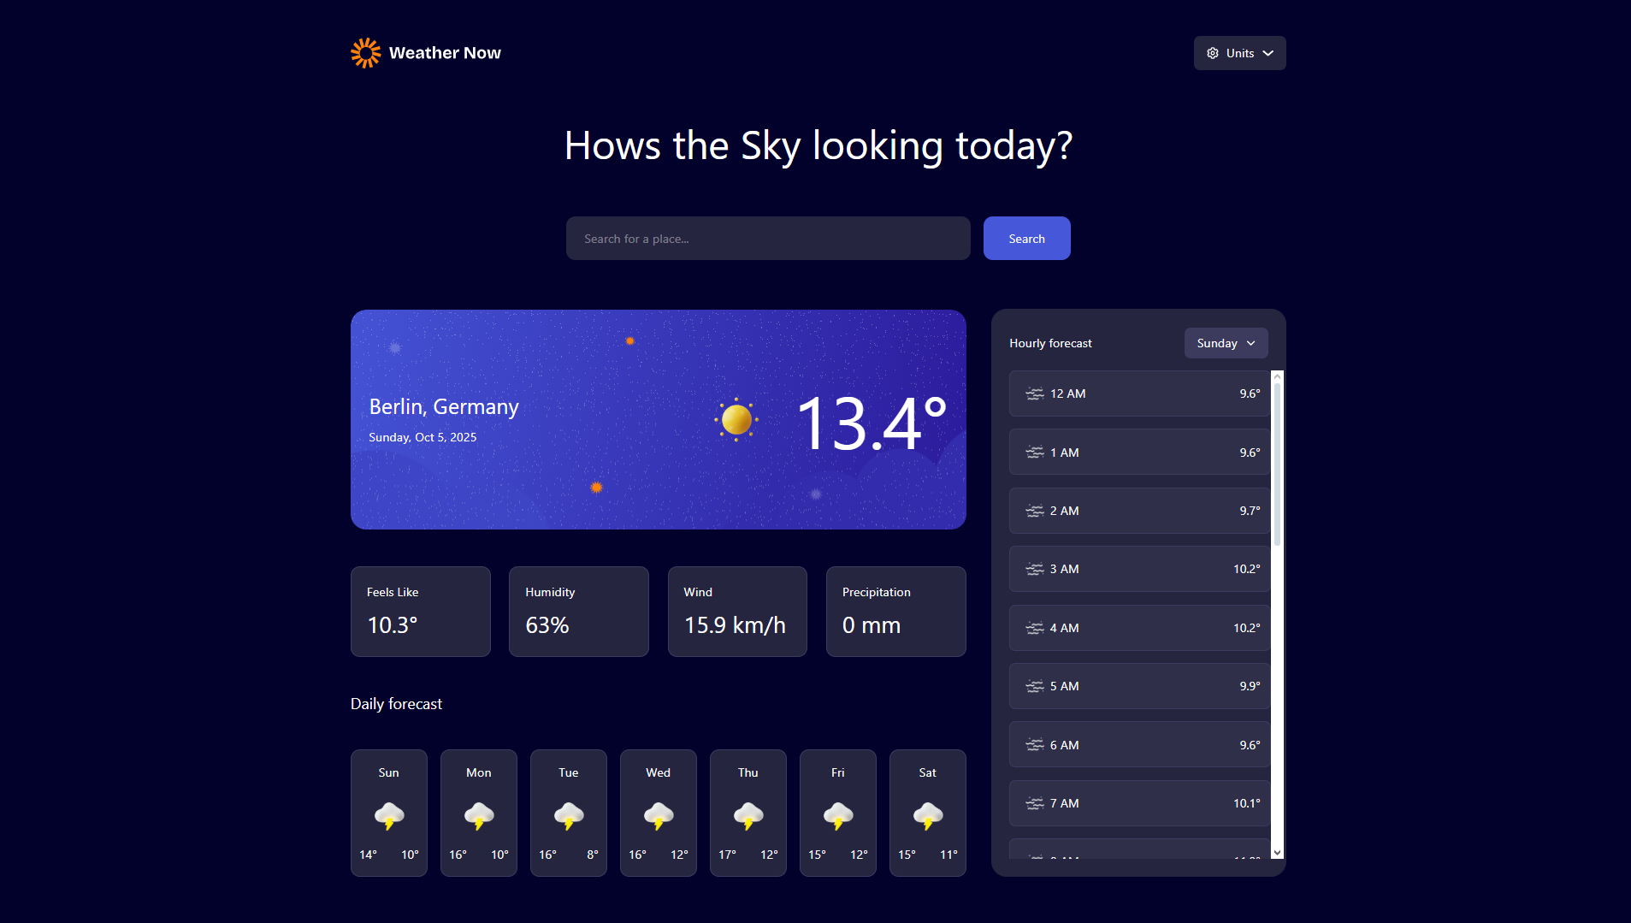Image resolution: width=1631 pixels, height=923 pixels.
Task: Click the Tue low temperature 8°
Action: [593, 855]
